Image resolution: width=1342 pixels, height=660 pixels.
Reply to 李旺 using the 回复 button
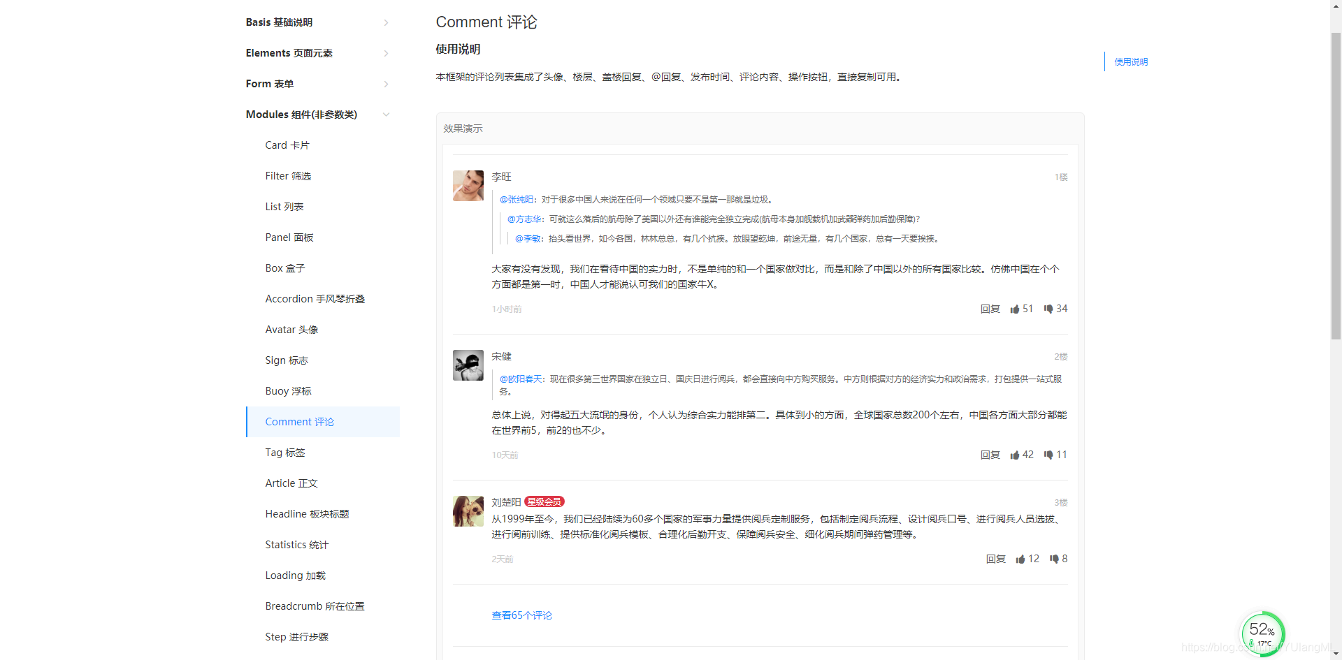point(990,309)
